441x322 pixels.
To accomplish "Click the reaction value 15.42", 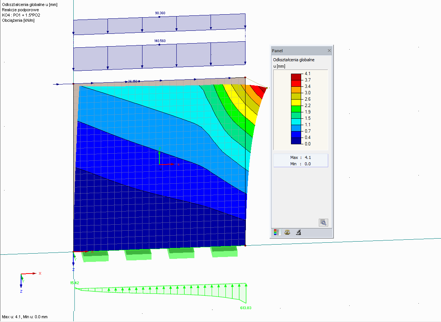I will [x=74, y=283].
